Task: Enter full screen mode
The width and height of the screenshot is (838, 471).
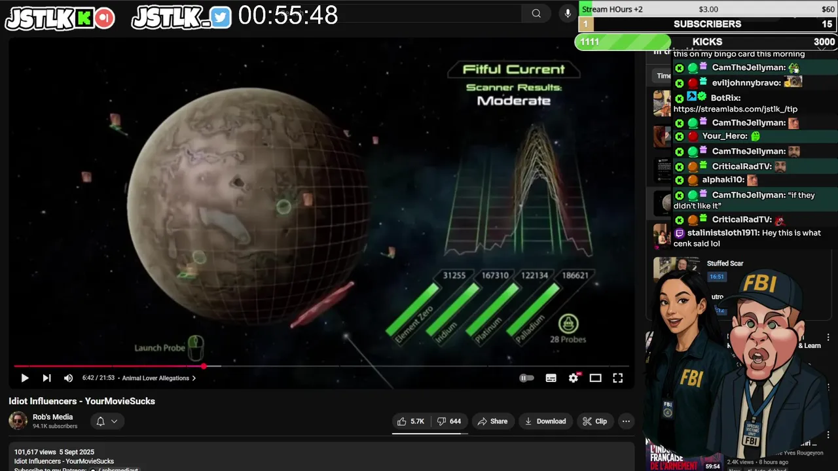Action: (617, 378)
